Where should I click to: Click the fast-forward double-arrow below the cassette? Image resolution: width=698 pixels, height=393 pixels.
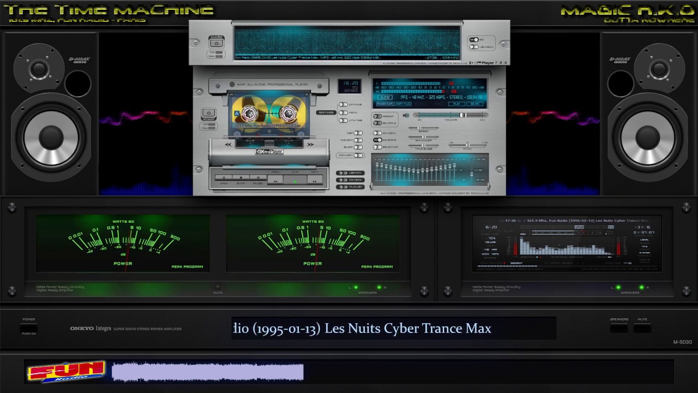pyautogui.click(x=310, y=144)
